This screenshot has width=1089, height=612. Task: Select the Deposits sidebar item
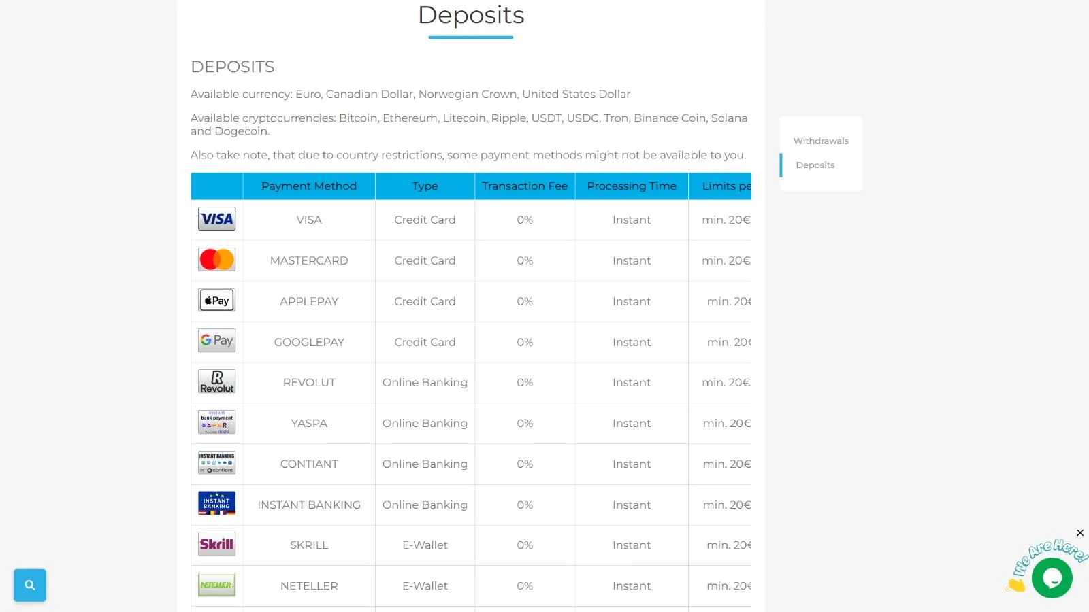[x=815, y=165]
